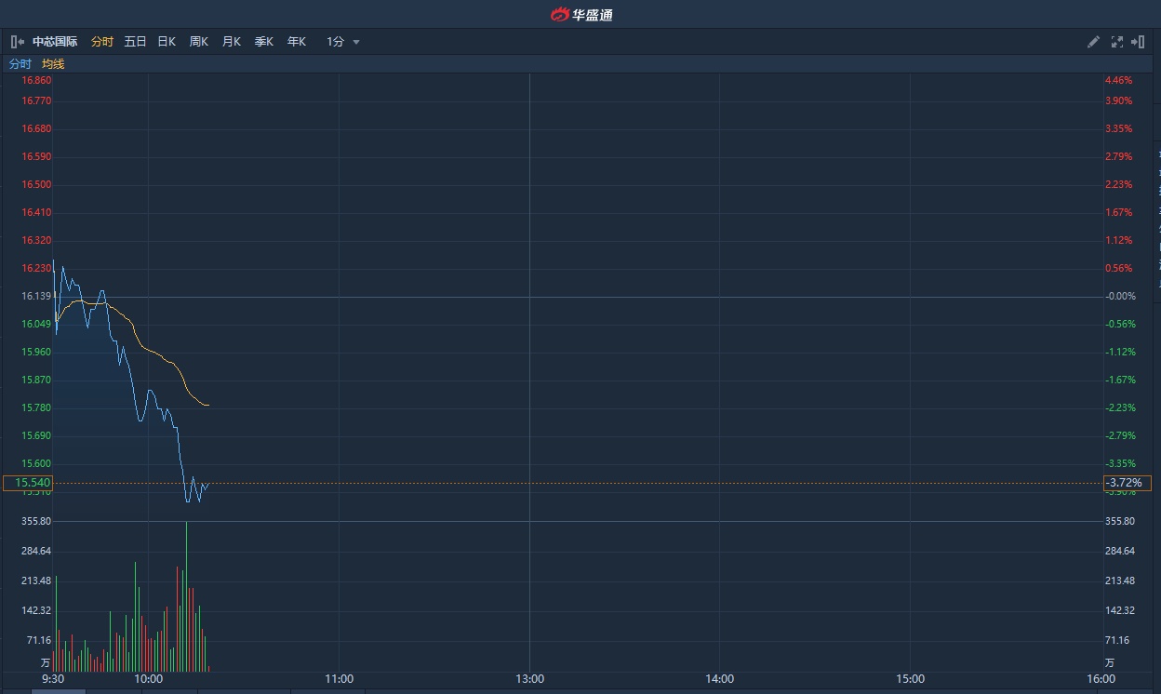The width and height of the screenshot is (1161, 694).
Task: Click the 14:00 time axis label
Action: 720,679
